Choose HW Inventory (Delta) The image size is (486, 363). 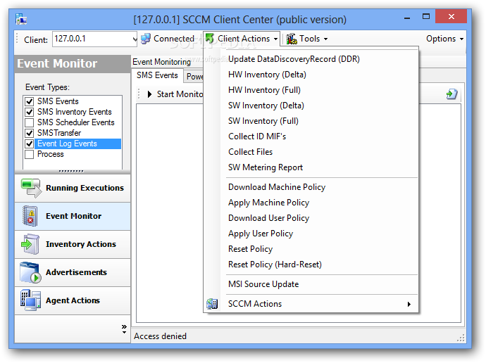click(267, 75)
